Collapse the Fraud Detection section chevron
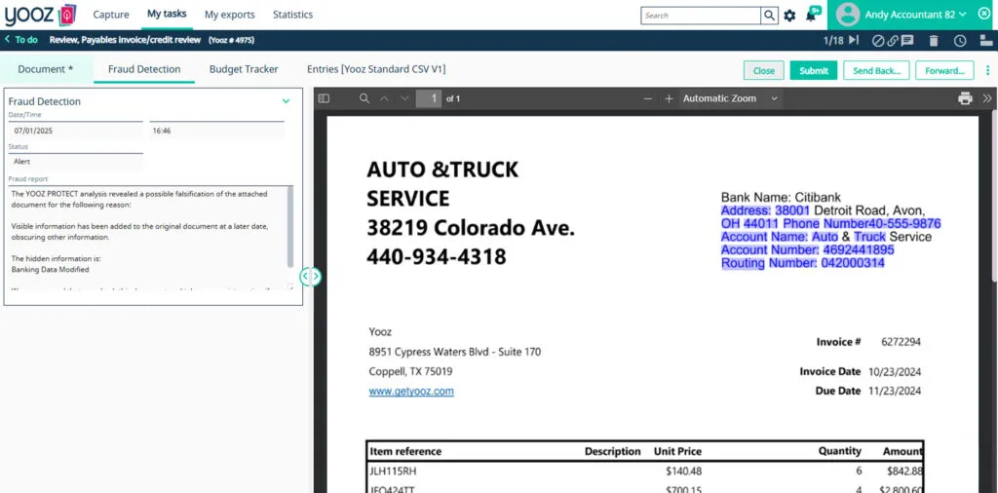The image size is (998, 493). tap(286, 101)
